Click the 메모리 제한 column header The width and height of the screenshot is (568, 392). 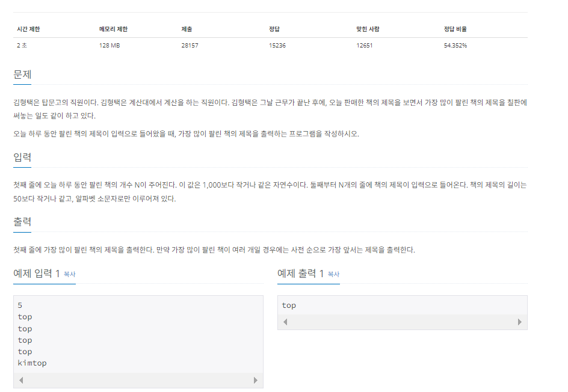point(113,29)
